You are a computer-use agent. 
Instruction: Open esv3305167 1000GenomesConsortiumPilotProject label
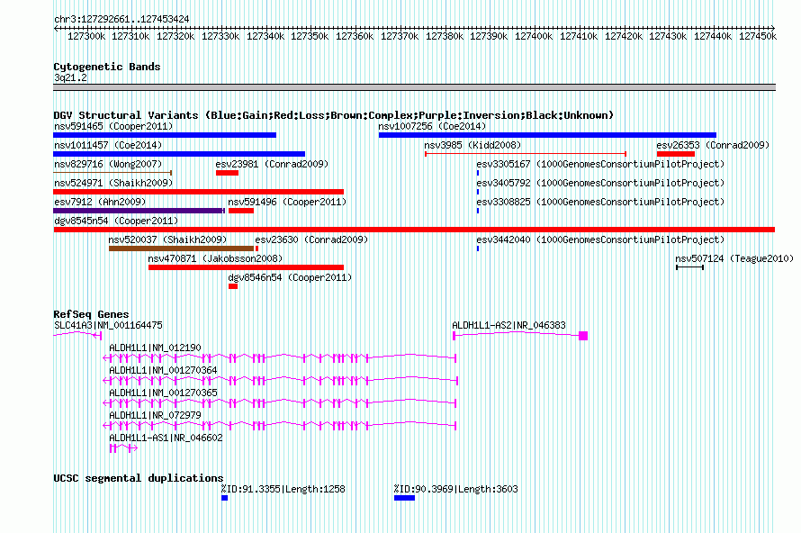[600, 164]
